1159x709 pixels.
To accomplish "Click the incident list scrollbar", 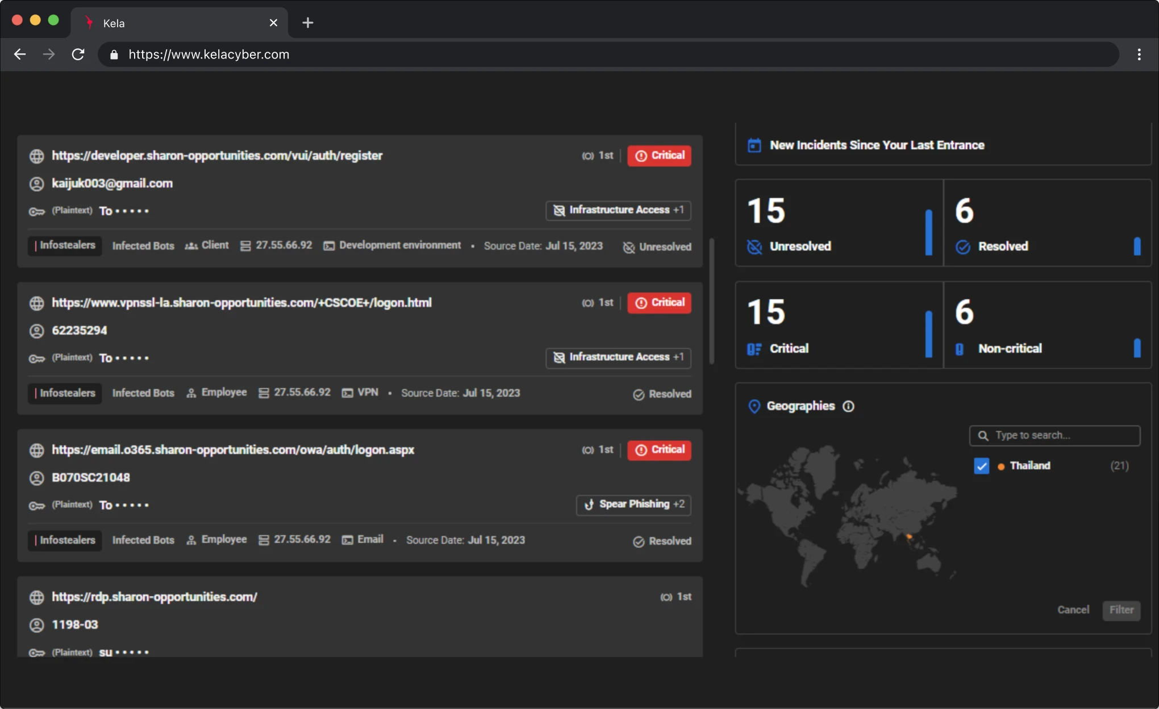I will [712, 302].
